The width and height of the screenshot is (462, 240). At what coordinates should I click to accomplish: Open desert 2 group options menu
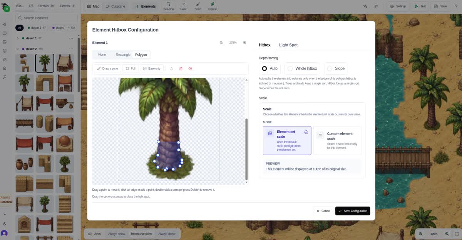coord(71,49)
